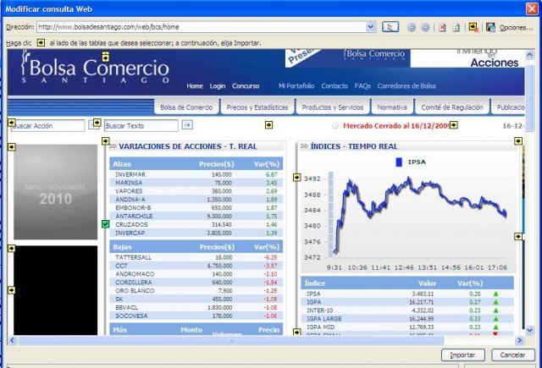Click the yellow arrow marker above the Bolsa Comercio logo

pos(105,57)
